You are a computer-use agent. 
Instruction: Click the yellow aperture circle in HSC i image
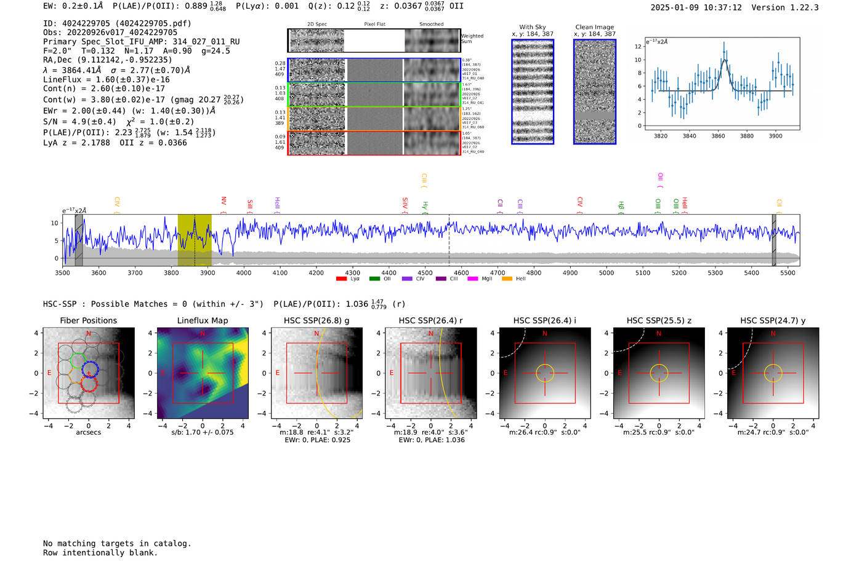pos(545,373)
